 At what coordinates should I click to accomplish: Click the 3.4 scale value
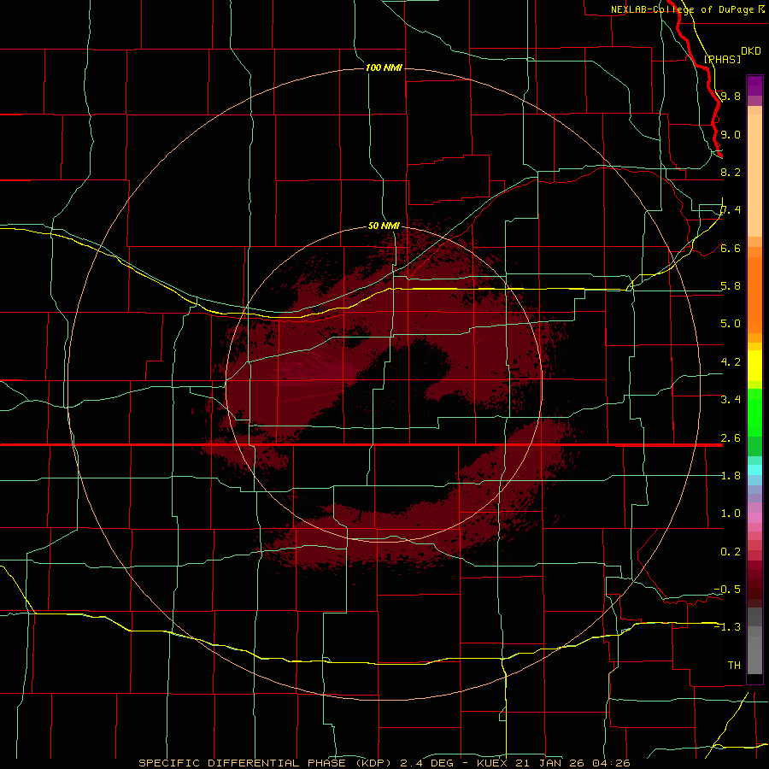pyautogui.click(x=731, y=400)
